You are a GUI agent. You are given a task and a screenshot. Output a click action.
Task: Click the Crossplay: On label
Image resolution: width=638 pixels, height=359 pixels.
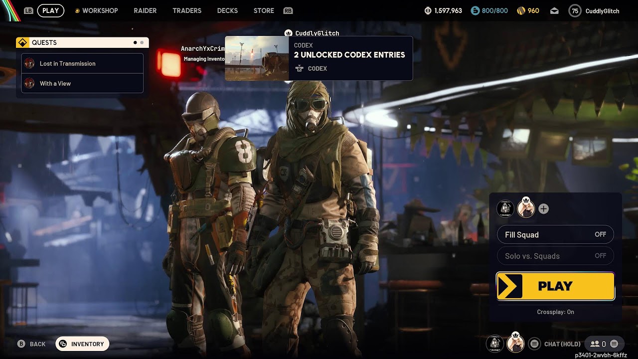(x=556, y=312)
